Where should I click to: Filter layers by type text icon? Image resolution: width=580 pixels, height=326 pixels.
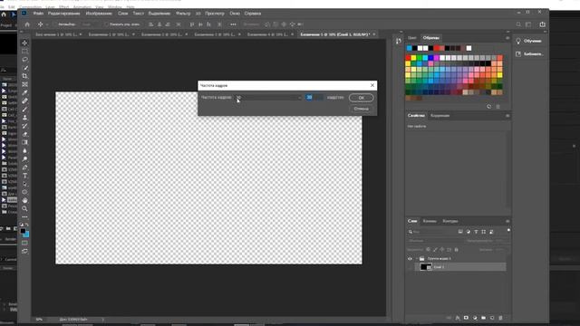(476, 232)
